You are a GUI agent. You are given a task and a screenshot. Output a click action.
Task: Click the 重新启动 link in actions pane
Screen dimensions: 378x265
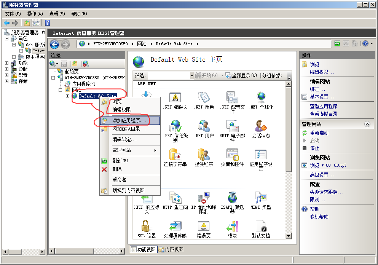[x=319, y=133]
